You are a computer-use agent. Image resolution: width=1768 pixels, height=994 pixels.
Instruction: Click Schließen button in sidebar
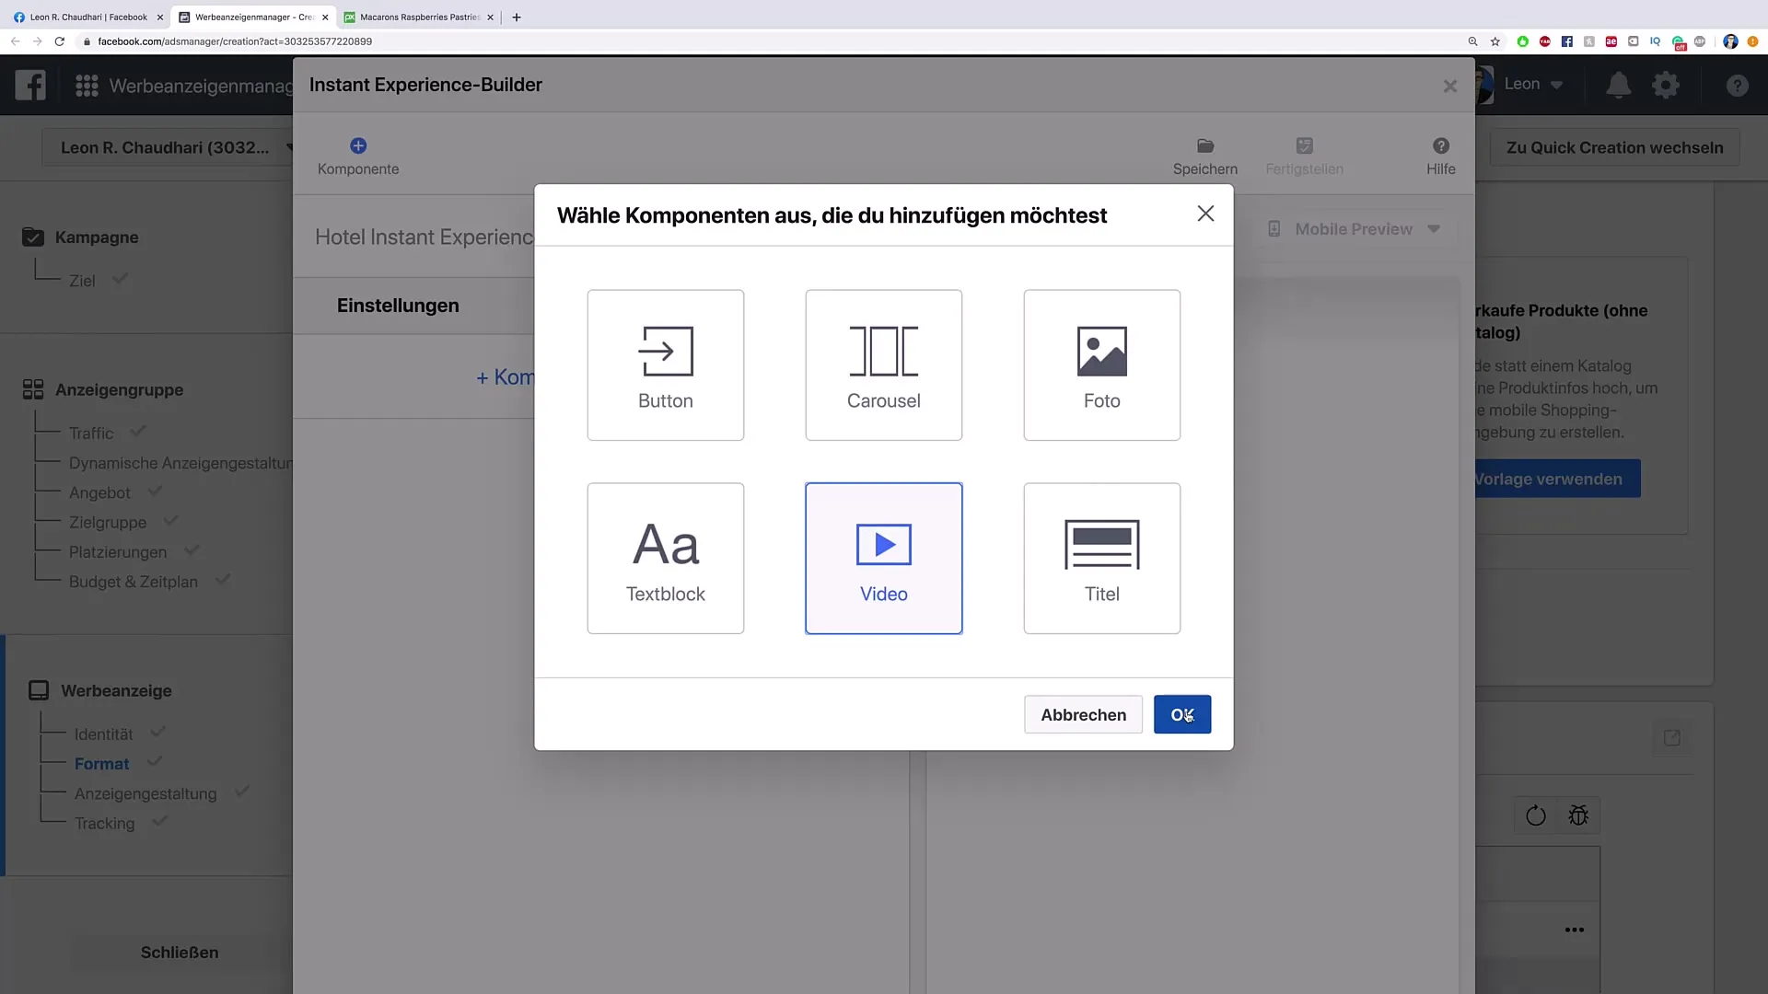180,953
